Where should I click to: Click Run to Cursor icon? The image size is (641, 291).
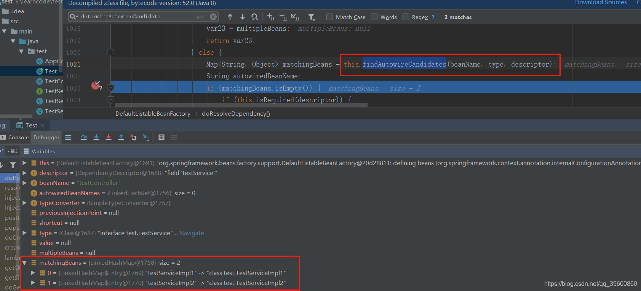click(x=146, y=137)
